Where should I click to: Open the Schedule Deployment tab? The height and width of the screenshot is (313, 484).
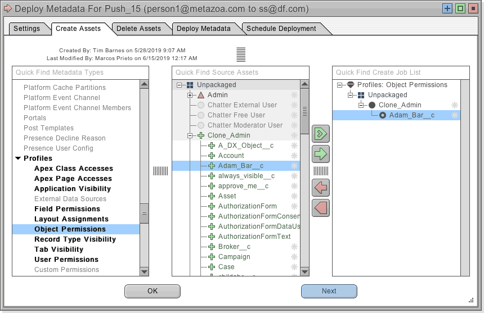pos(281,29)
